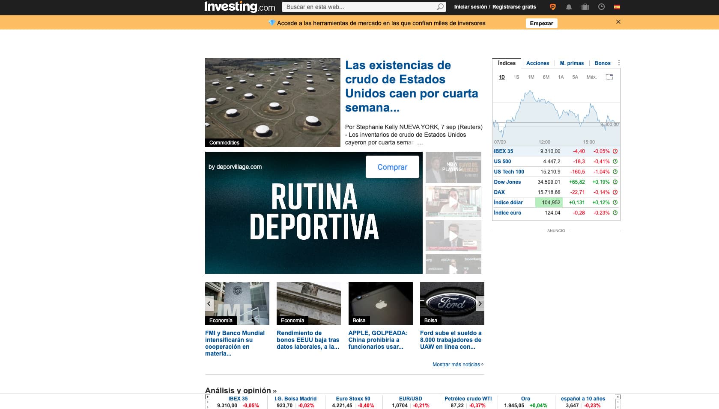Open the portfolio briefcase icon
The image size is (719, 409).
click(x=585, y=7)
